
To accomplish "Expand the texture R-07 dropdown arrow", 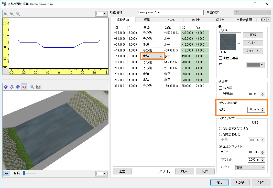I will (x=239, y=43).
